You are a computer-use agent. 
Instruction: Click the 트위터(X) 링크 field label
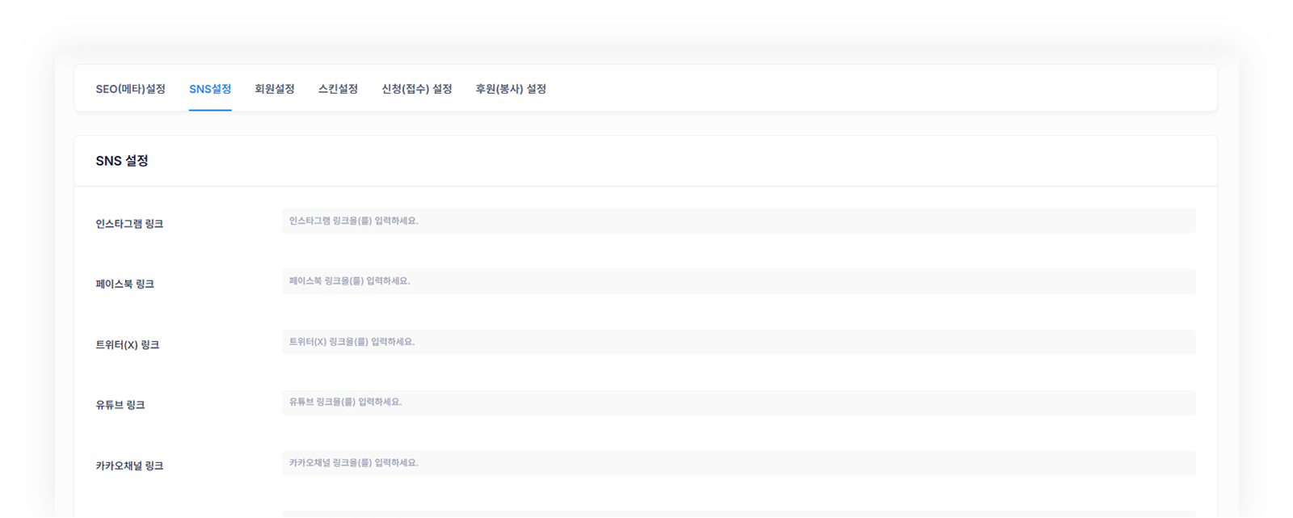click(128, 345)
